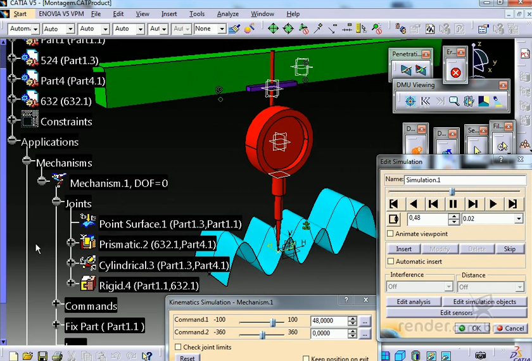Click the first Penetration mode icon

(405, 70)
